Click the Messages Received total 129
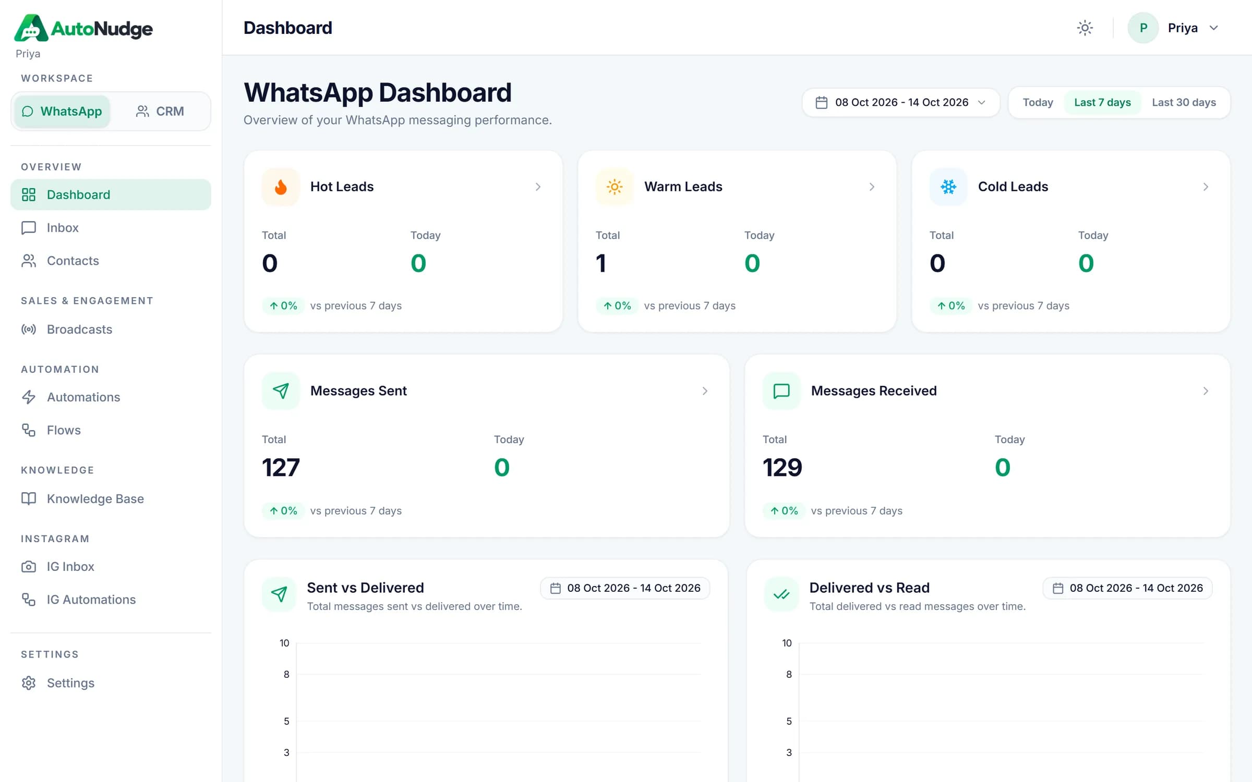The image size is (1252, 782). click(782, 467)
